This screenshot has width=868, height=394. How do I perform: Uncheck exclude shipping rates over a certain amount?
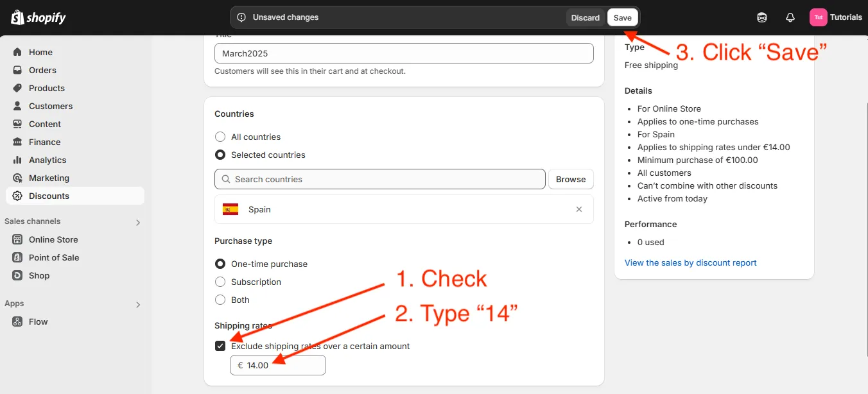pos(220,345)
